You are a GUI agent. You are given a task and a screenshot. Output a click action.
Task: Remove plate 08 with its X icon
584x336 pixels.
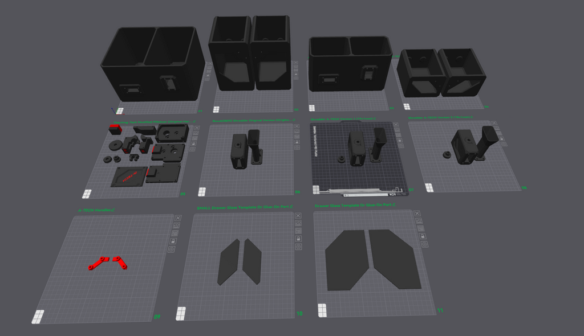tap(494, 123)
